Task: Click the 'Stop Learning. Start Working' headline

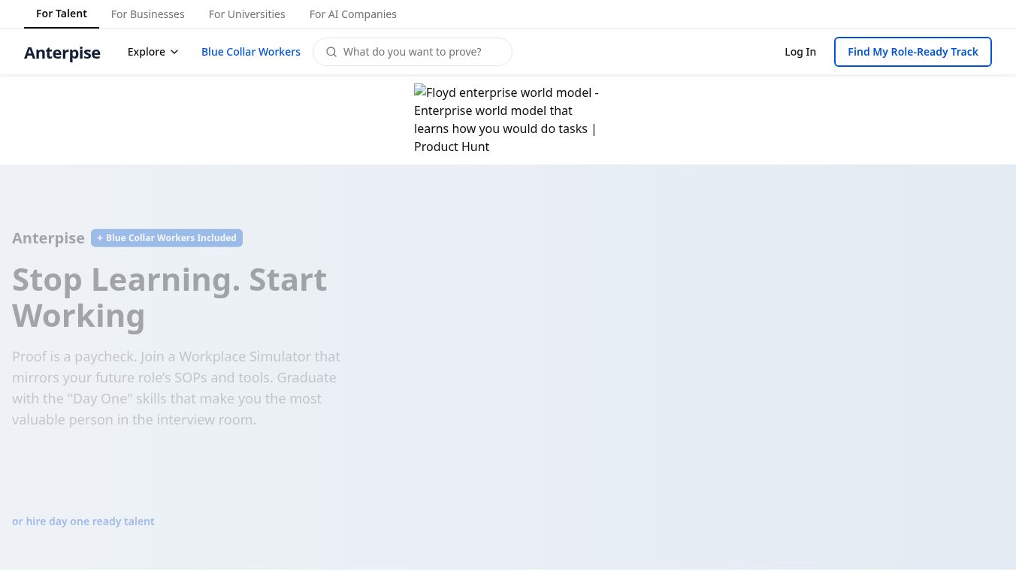Action: click(170, 298)
